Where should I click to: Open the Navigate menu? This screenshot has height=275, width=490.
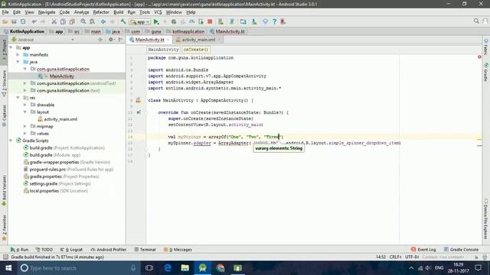click(x=47, y=12)
